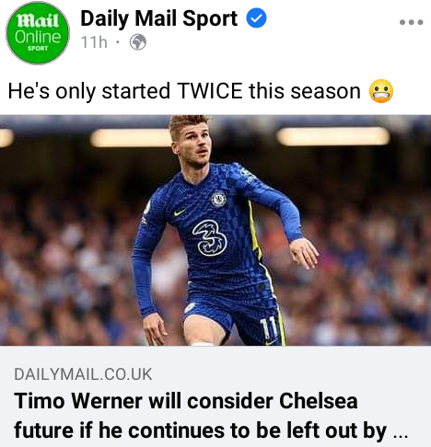Click the grimacing face emoji
Viewport: 431px width, 447px height.
pyautogui.click(x=381, y=91)
